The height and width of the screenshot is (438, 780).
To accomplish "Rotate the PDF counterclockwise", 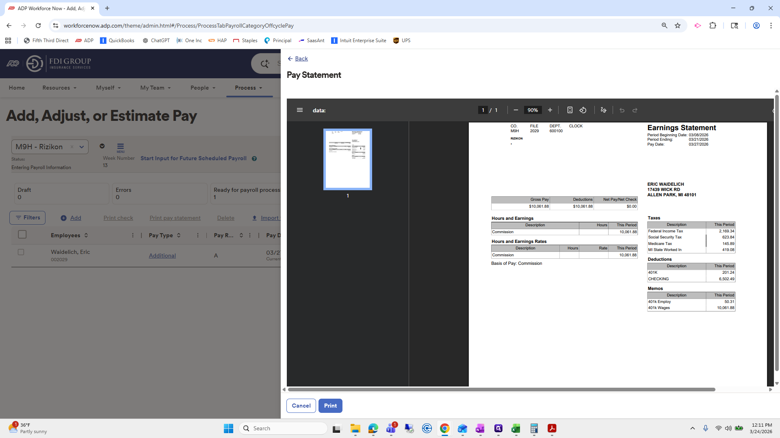I will pyautogui.click(x=583, y=110).
